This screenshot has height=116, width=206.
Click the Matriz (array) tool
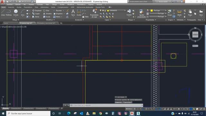click(x=57, y=17)
